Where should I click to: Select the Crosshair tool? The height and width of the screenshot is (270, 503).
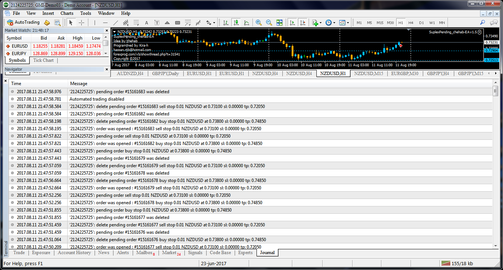(82, 23)
